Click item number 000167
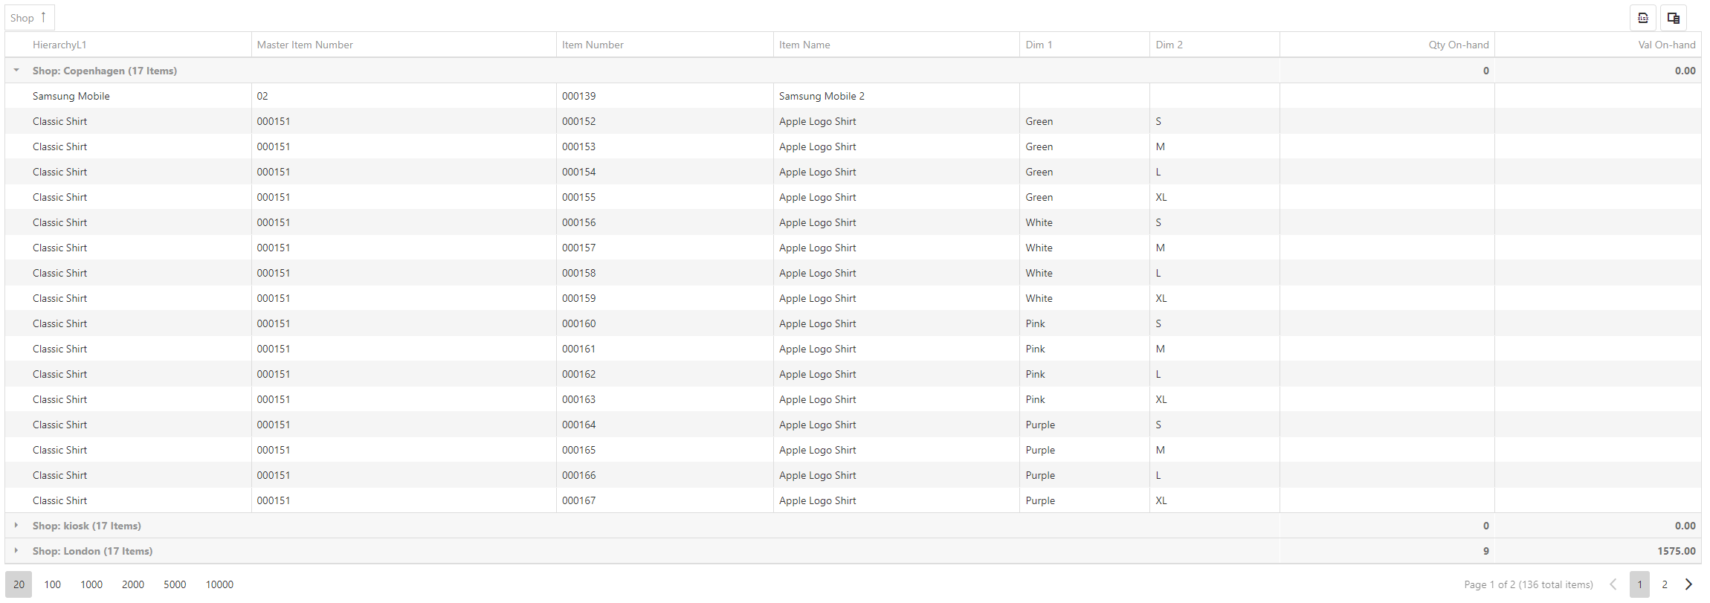The height and width of the screenshot is (603, 1710). coord(578,500)
